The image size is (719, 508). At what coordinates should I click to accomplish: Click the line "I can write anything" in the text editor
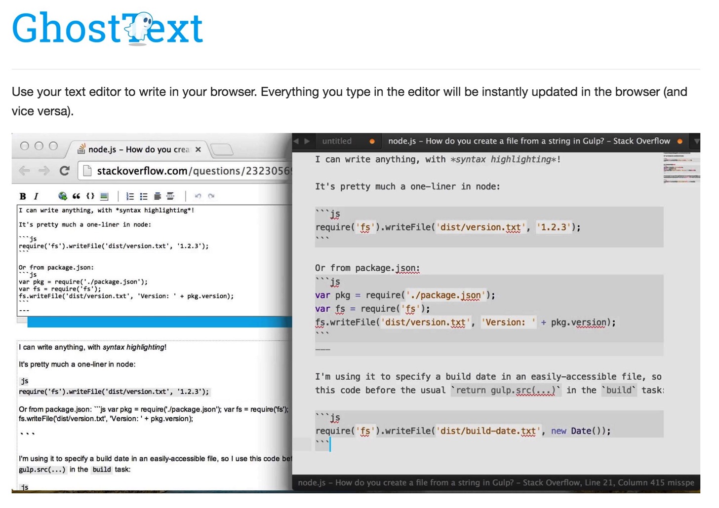click(x=438, y=159)
